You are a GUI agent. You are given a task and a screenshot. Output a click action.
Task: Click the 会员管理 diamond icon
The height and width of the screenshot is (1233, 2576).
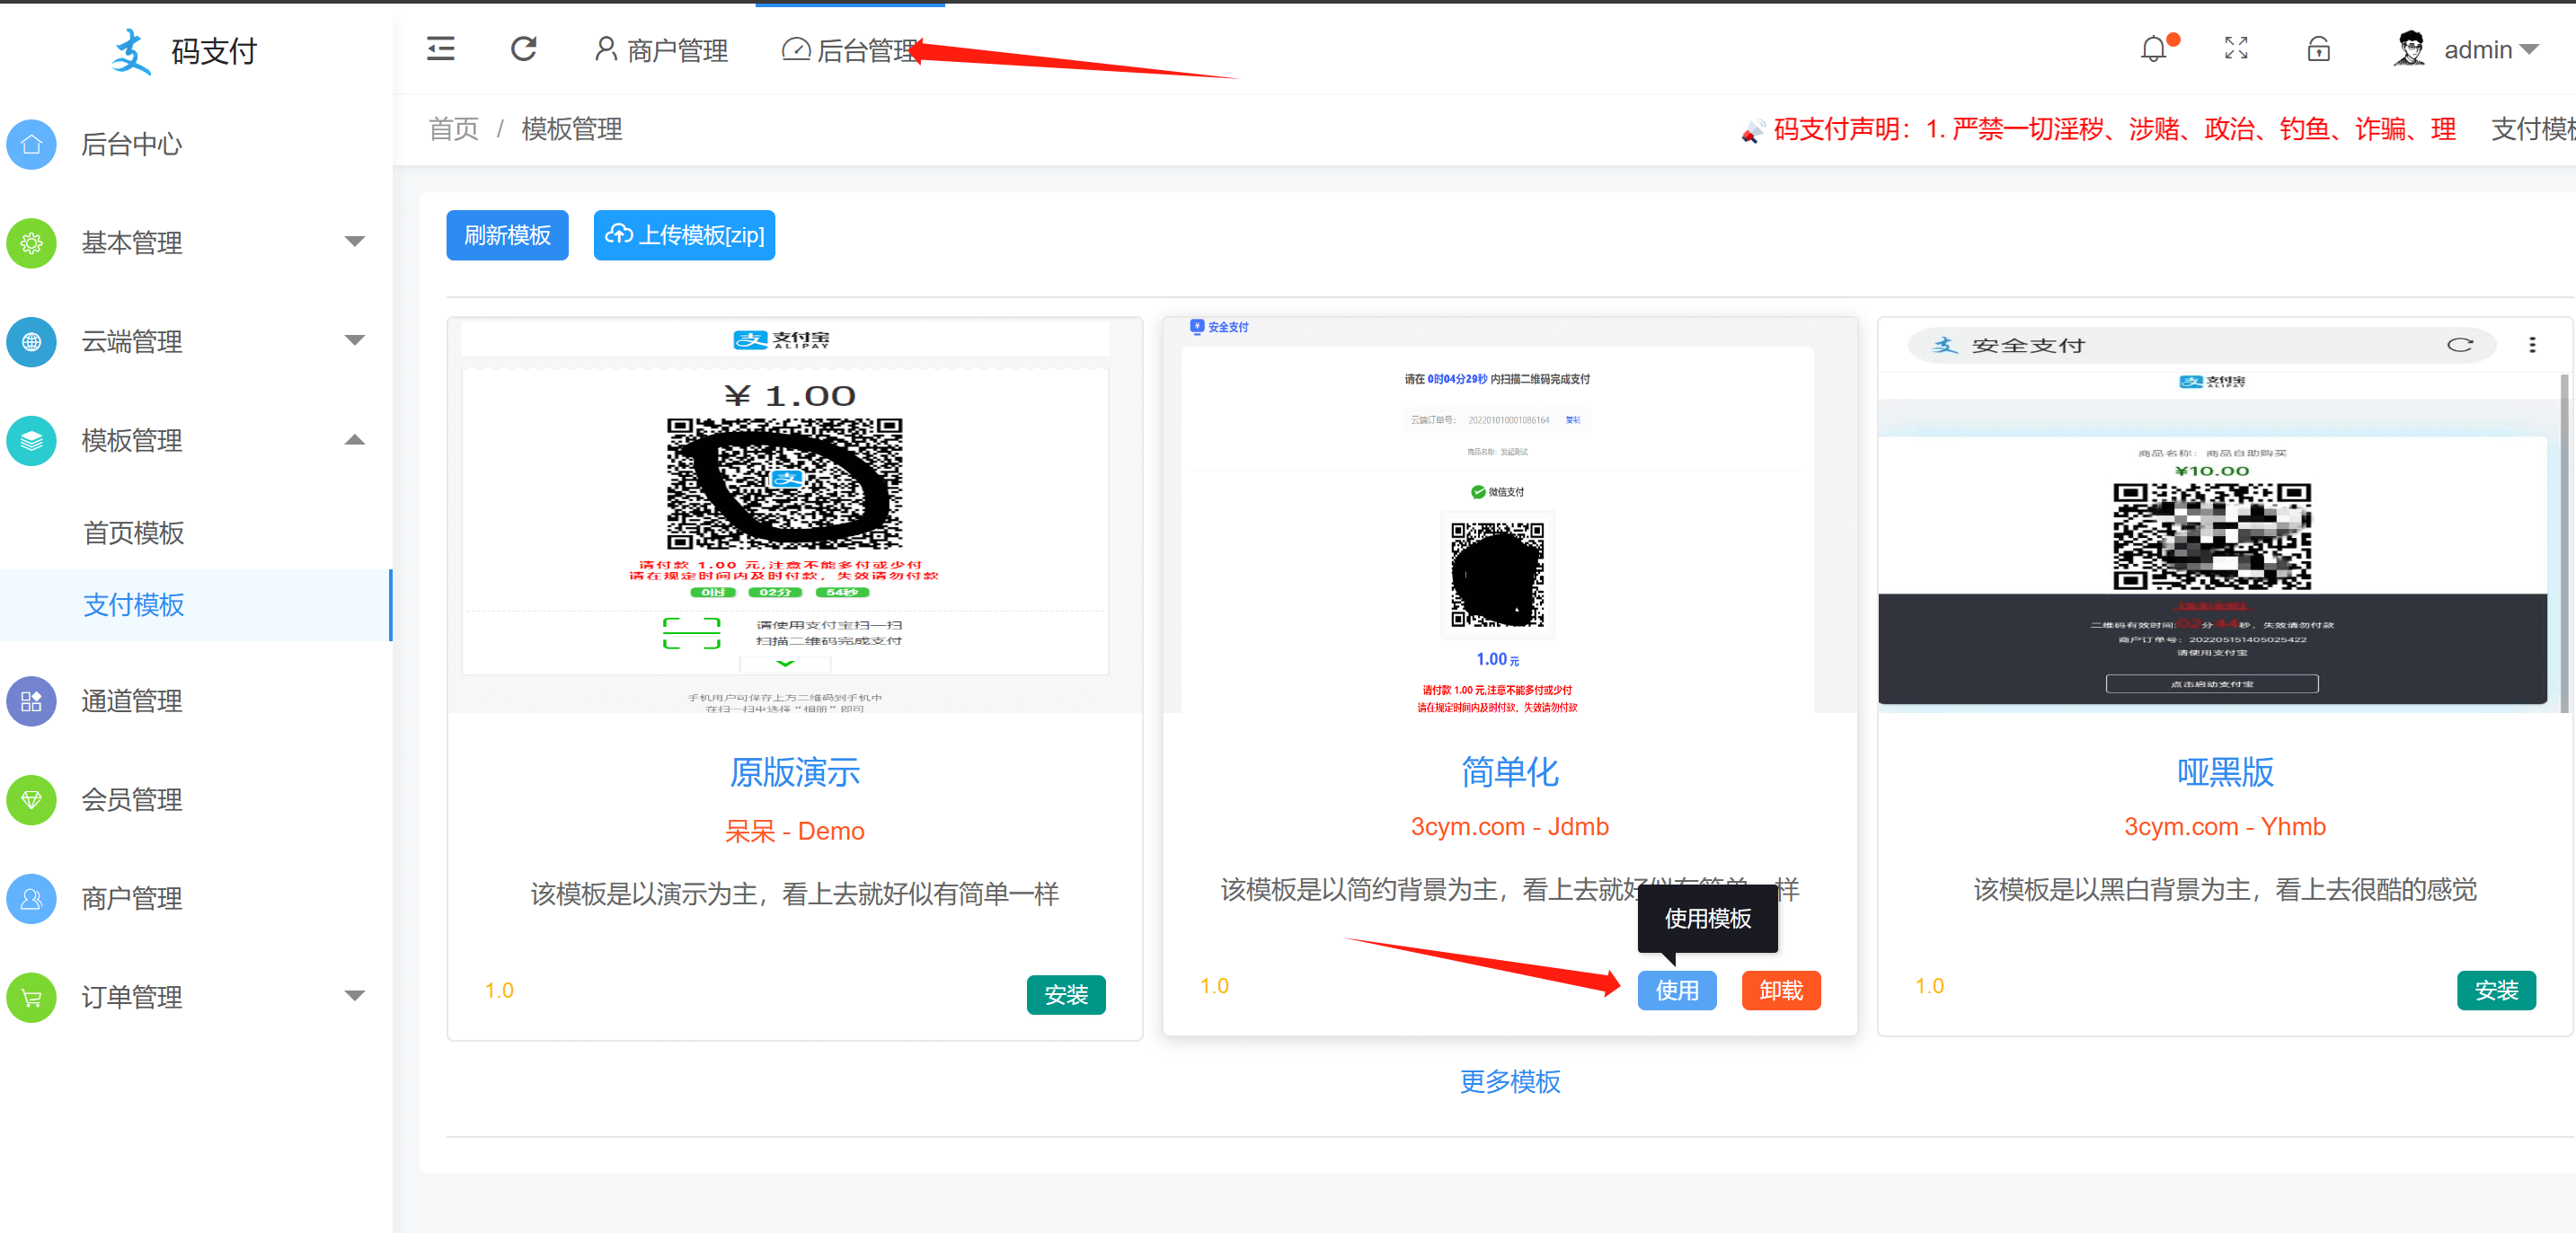tap(32, 800)
